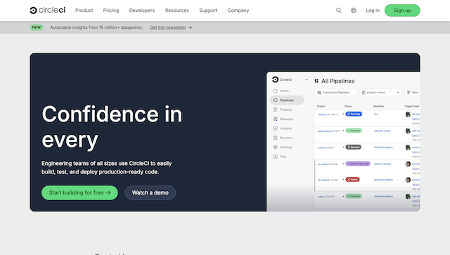Click the Releases icon in the sidebar
The height and width of the screenshot is (255, 450).
pos(275,119)
